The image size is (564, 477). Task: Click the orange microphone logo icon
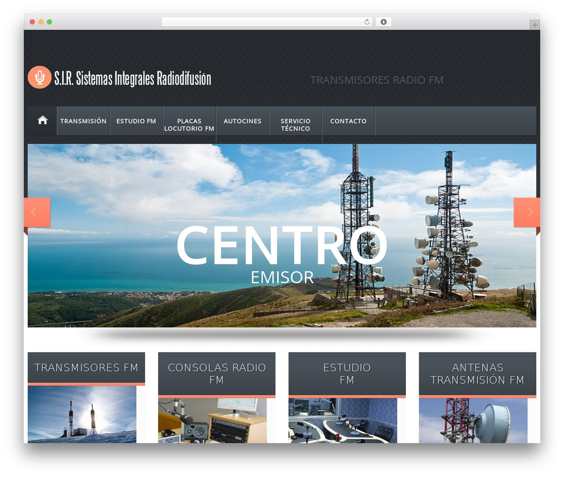(x=40, y=77)
